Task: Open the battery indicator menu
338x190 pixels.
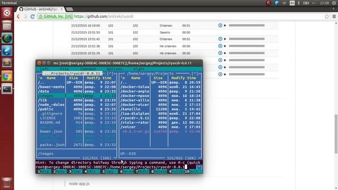Action: tap(306, 3)
